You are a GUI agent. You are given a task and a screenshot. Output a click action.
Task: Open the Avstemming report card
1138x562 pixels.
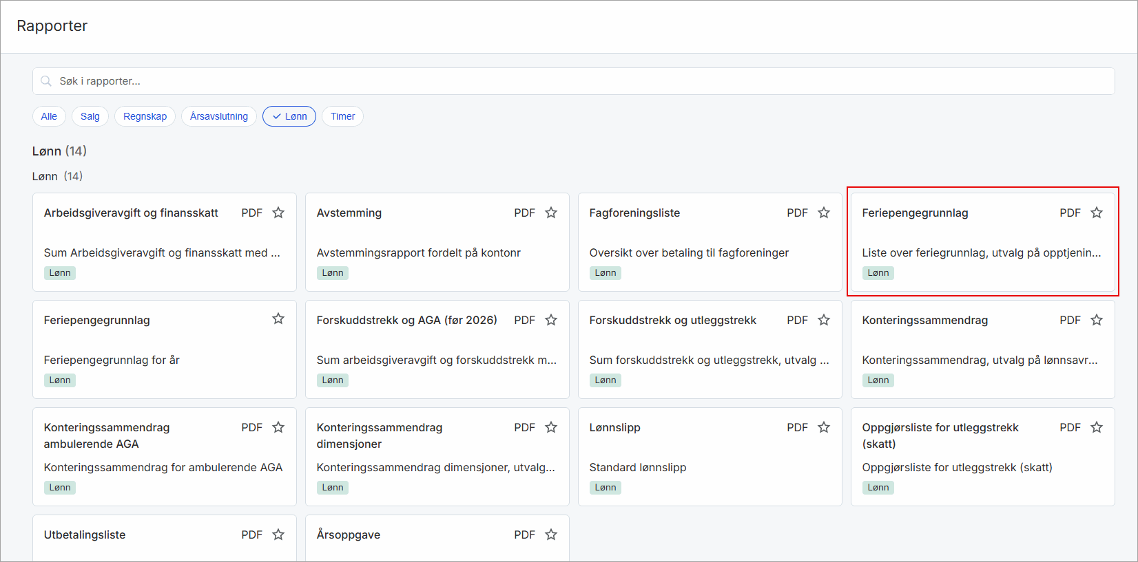pos(437,242)
